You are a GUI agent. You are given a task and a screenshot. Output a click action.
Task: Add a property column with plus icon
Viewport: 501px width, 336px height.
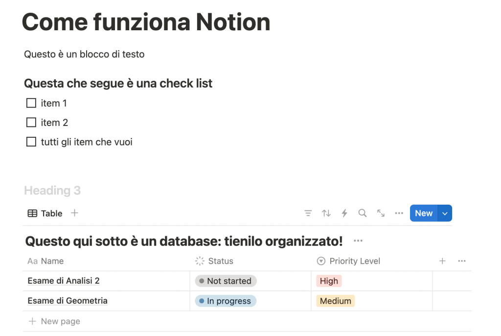click(442, 261)
